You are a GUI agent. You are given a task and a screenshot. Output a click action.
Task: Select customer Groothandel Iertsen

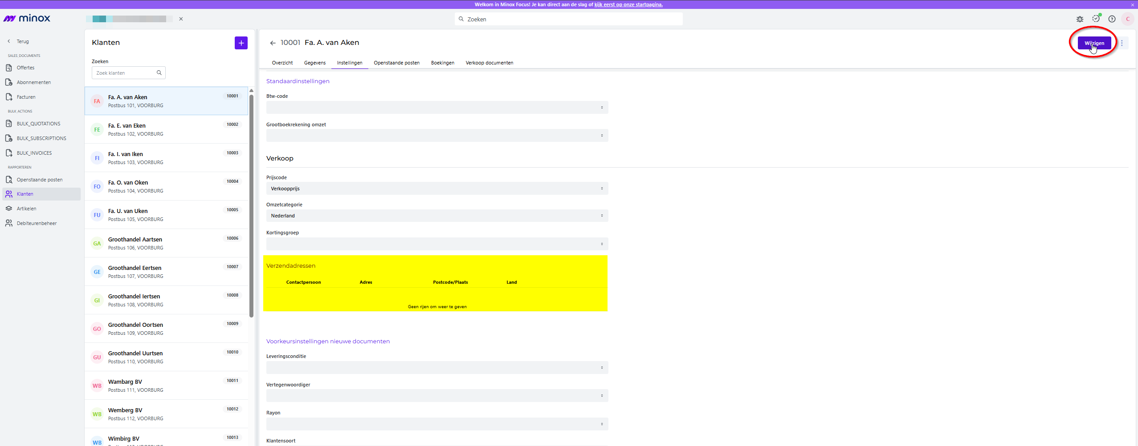(166, 300)
